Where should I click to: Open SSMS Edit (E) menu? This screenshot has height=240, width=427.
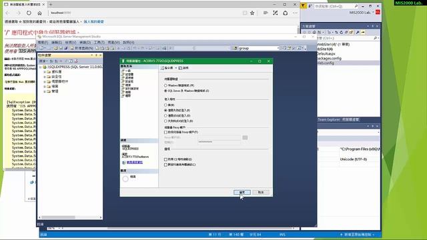click(x=57, y=43)
